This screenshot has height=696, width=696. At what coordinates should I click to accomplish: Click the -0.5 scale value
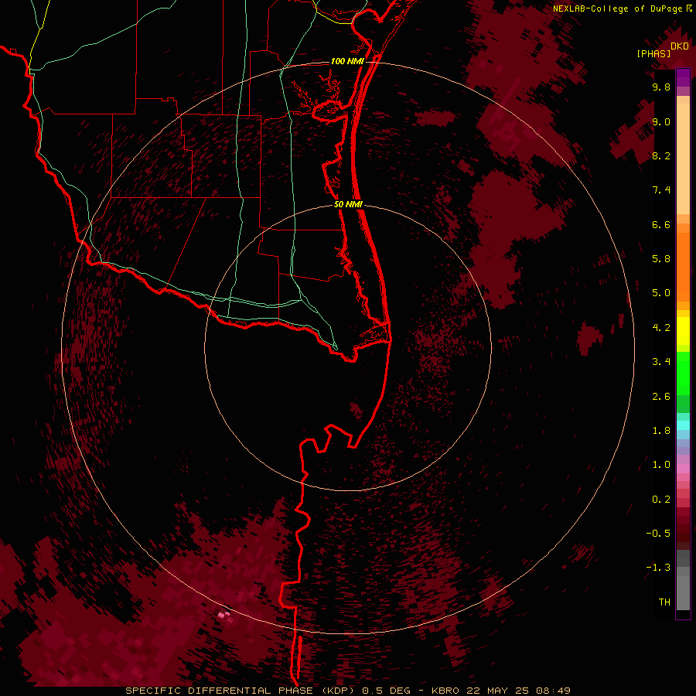pos(658,534)
